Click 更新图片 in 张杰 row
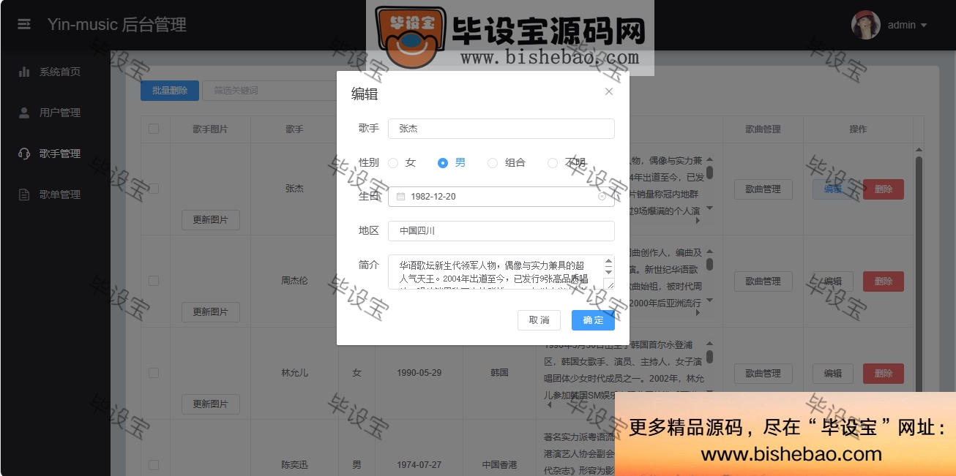Viewport: 956px width, 476px height. 211,219
